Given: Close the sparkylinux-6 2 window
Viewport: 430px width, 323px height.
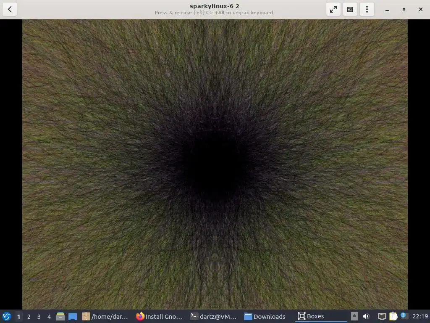Looking at the screenshot, I should pyautogui.click(x=421, y=9).
